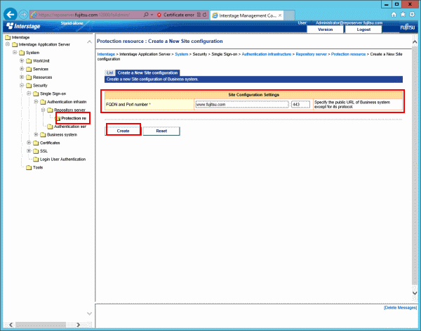Expand the Services tree node
This screenshot has width=421, height=331.
pyautogui.click(x=22, y=69)
